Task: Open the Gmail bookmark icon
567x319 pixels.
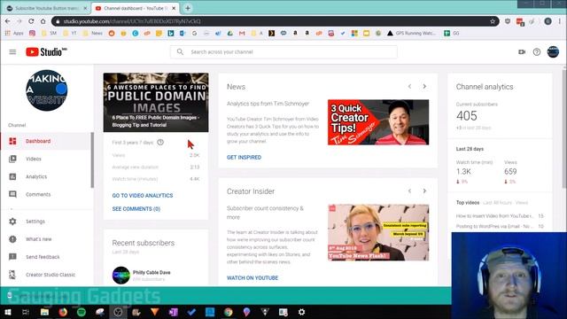Action: click(x=242, y=34)
